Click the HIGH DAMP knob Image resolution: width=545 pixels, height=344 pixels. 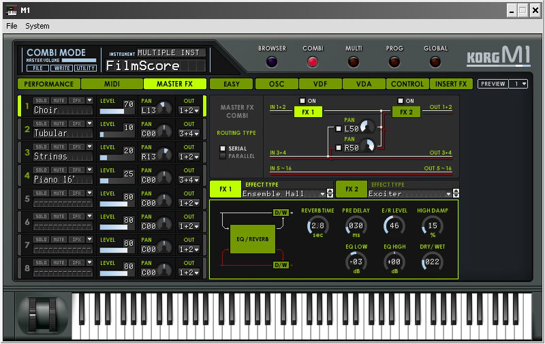[x=433, y=226]
